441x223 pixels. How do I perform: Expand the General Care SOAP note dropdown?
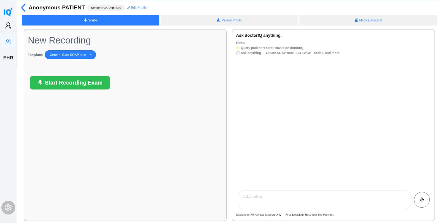70,55
